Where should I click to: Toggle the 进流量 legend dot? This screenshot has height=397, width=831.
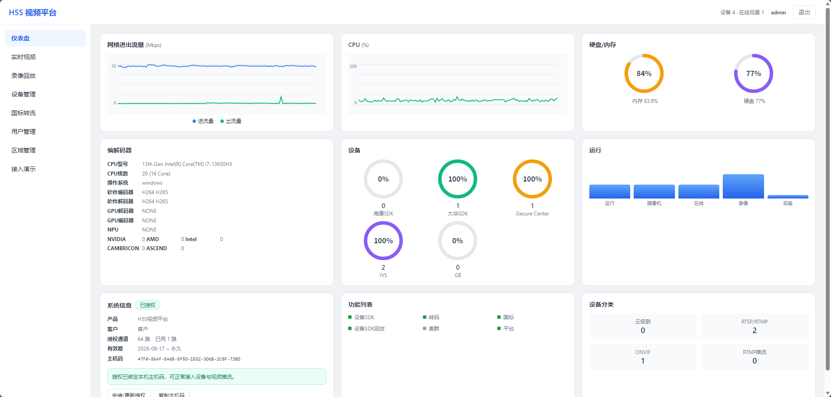[194, 121]
